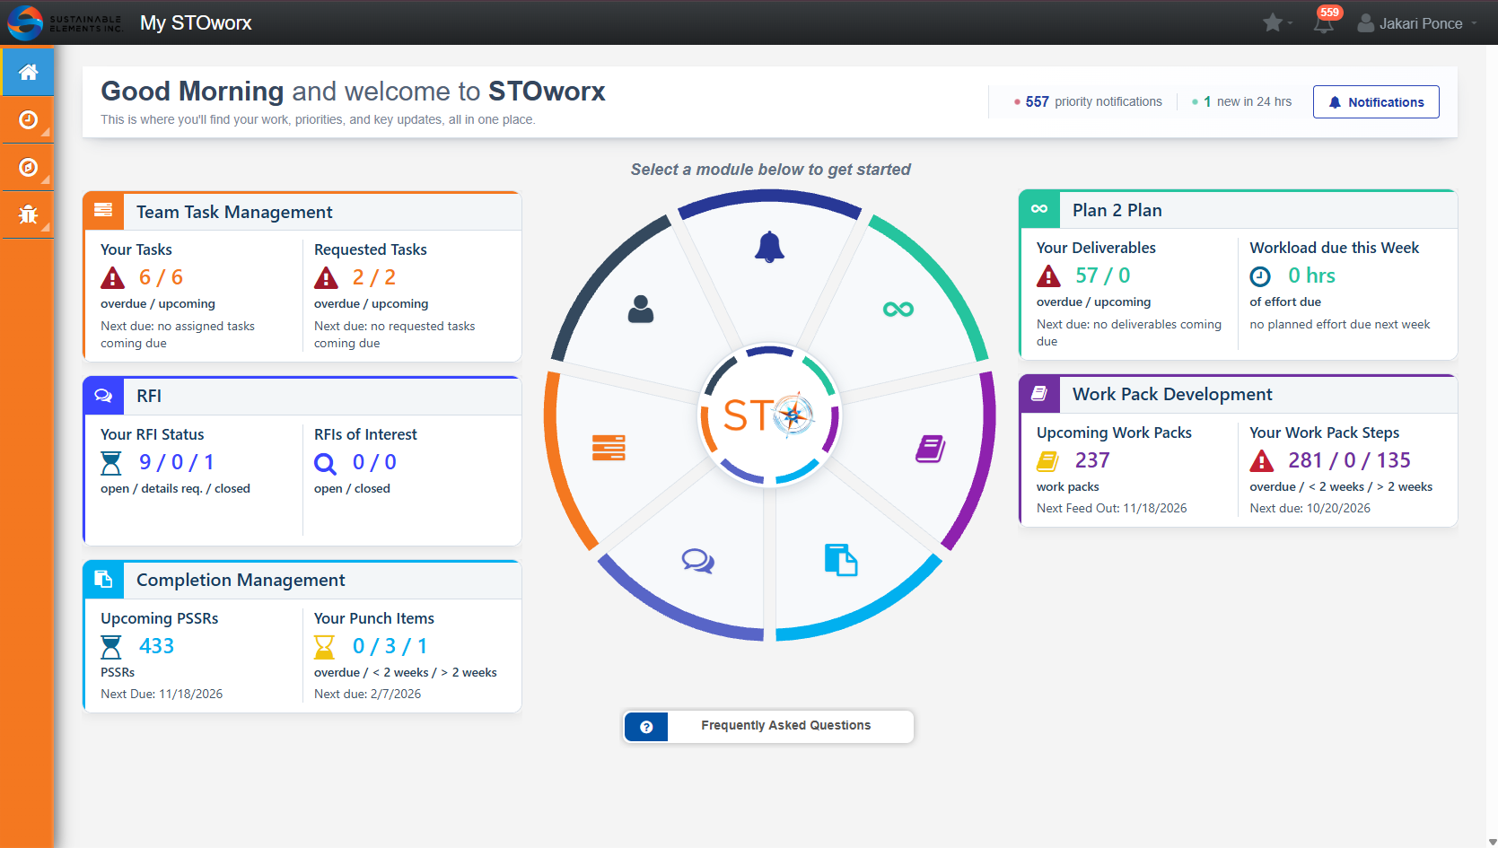Select the purple book wheel segment
Image resolution: width=1498 pixels, height=848 pixels.
pos(931,448)
